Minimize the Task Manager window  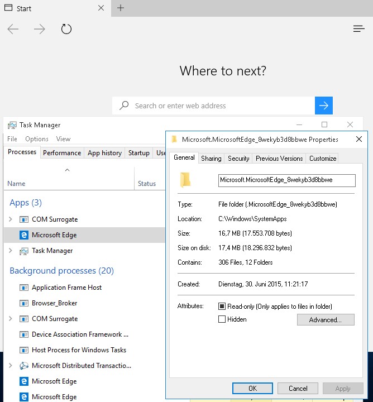[299, 125]
